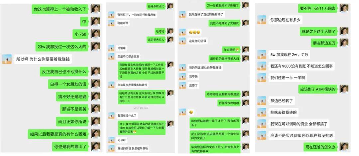Select the "你这也算得上一个被动收入了" message bubble

pos(60,9)
